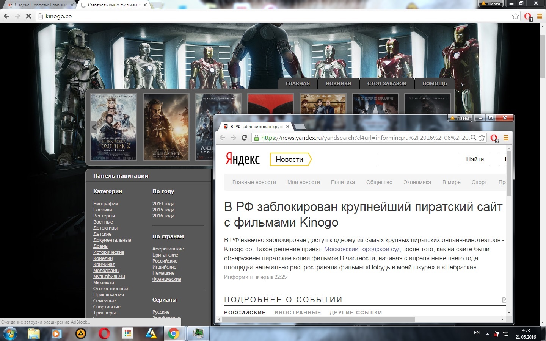Open the НОВИНКИ menu on Kinogo
The width and height of the screenshot is (546, 341).
pyautogui.click(x=338, y=84)
